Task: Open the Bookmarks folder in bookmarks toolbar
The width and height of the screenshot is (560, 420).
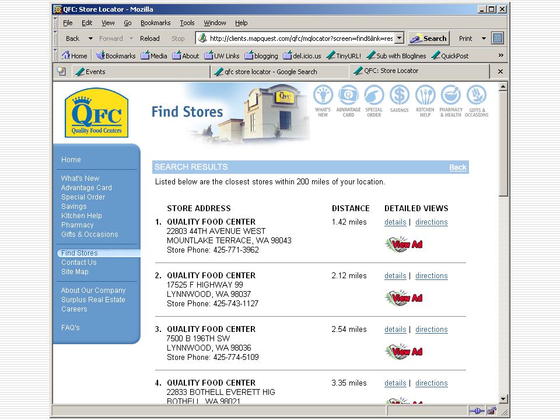Action: 116,56
